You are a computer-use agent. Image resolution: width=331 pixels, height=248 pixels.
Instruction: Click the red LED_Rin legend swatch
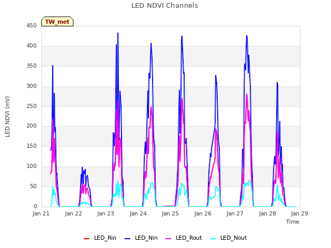point(86,239)
